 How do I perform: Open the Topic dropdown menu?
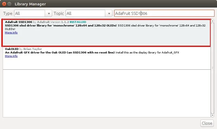click(89, 13)
